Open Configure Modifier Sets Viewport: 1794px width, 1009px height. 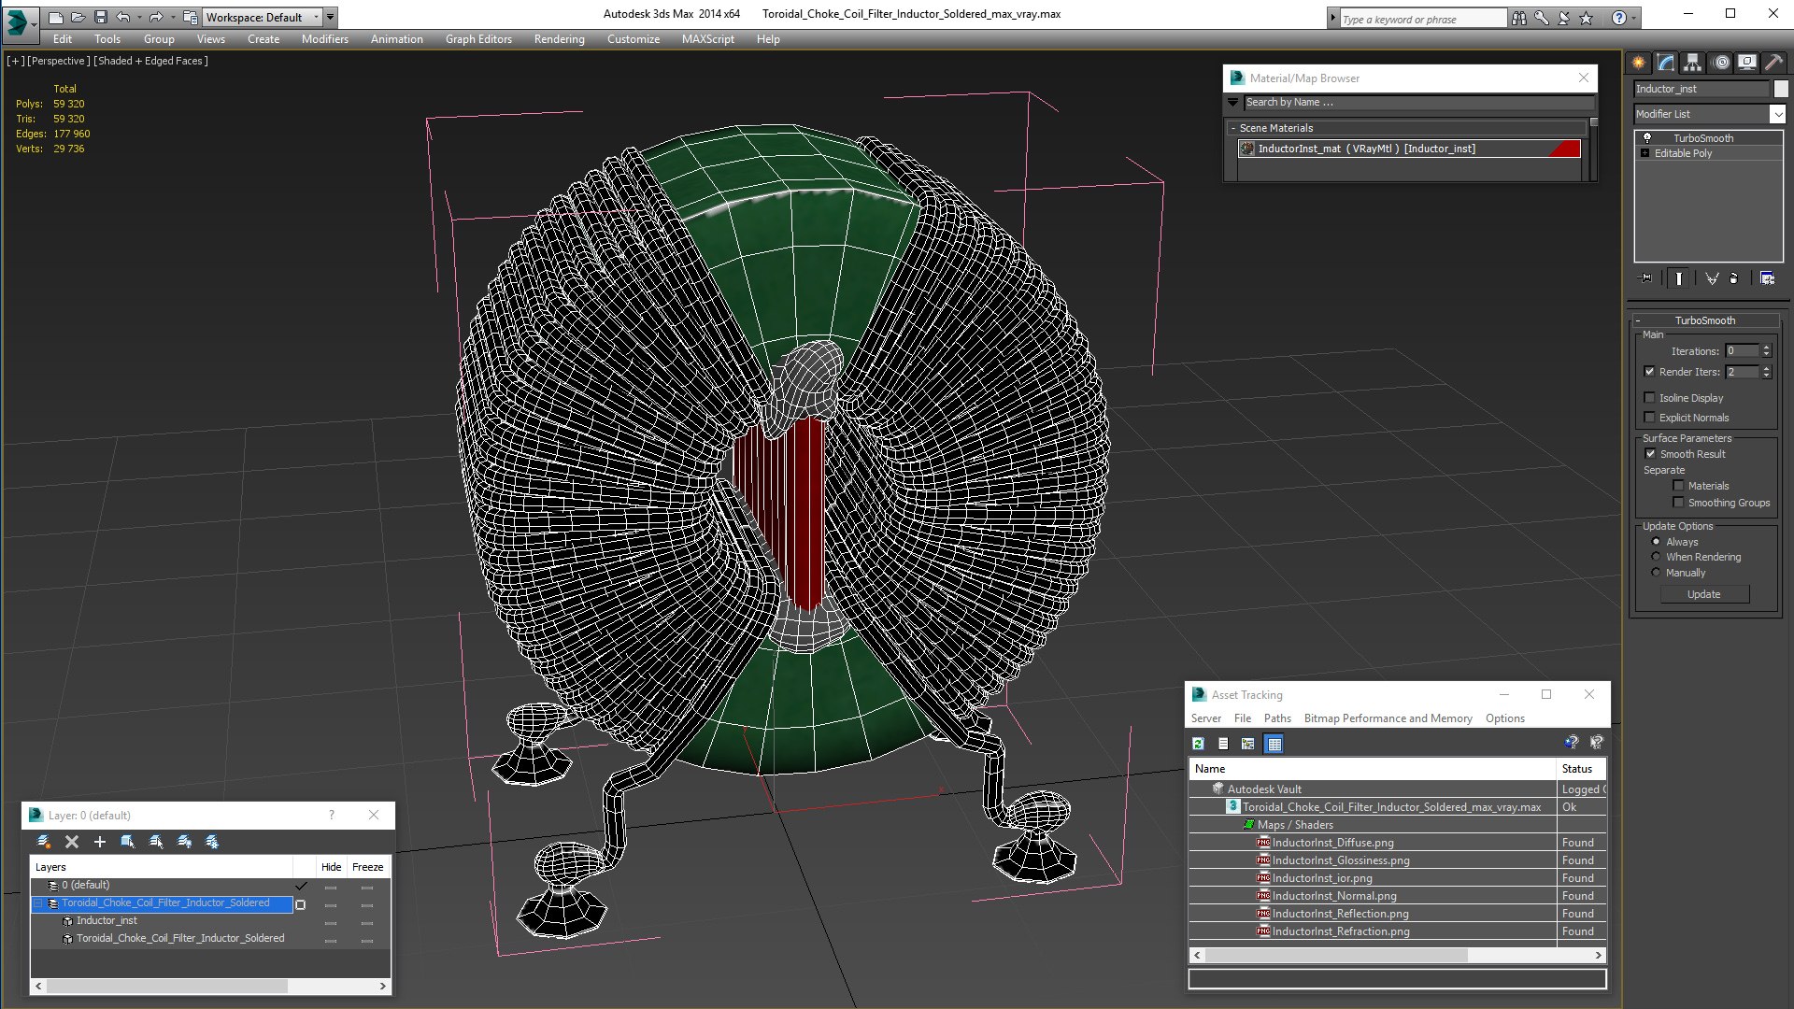[x=1767, y=278]
